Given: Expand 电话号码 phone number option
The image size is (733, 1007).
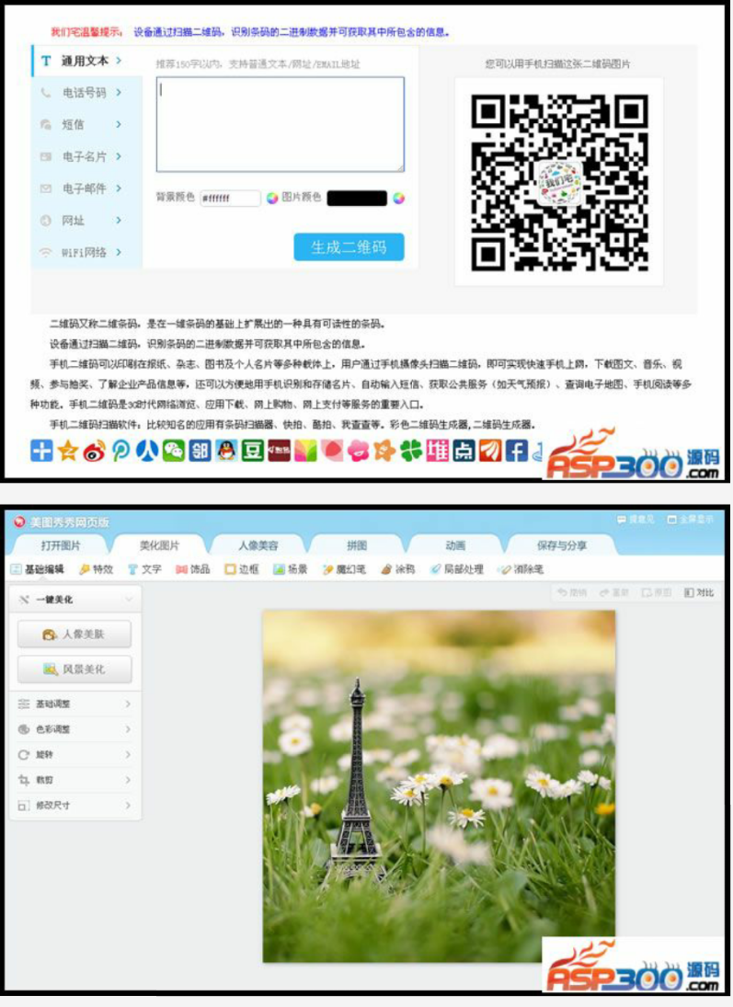Looking at the screenshot, I should 86,93.
